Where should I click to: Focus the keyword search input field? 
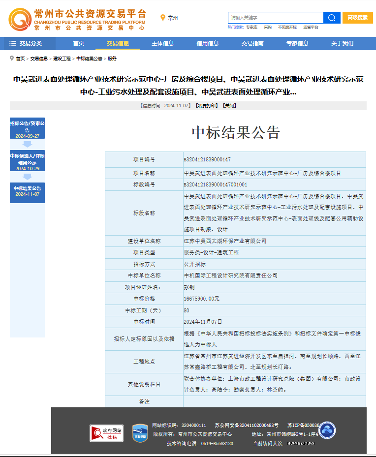click(276, 18)
